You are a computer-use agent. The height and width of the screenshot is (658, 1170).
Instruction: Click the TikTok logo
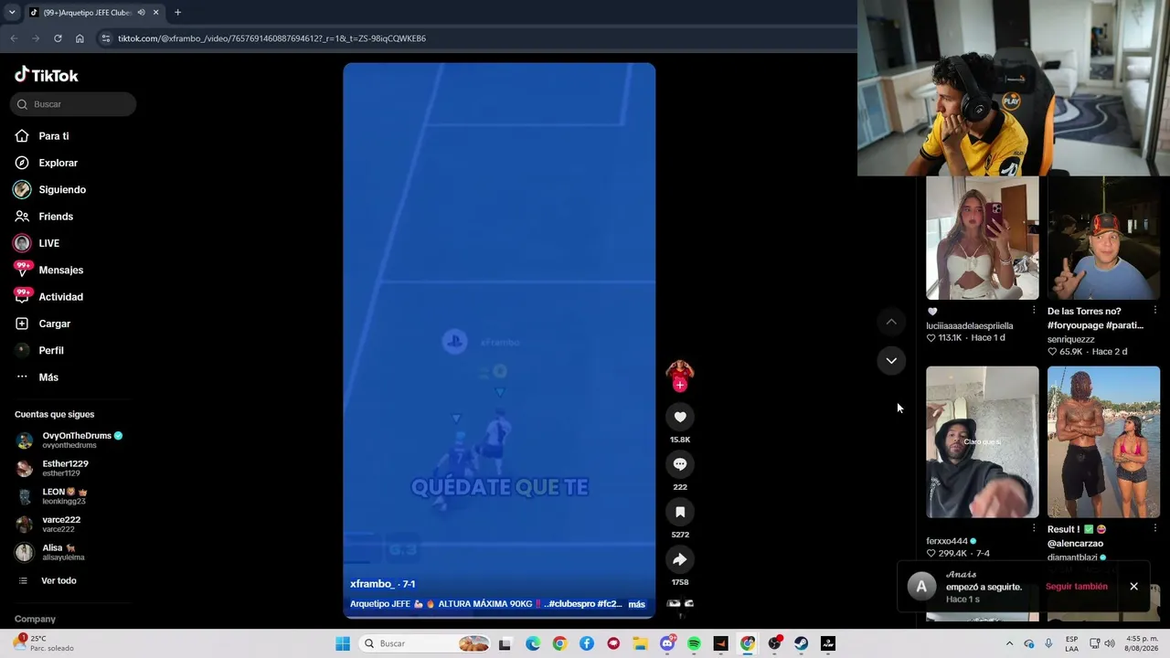tap(47, 75)
